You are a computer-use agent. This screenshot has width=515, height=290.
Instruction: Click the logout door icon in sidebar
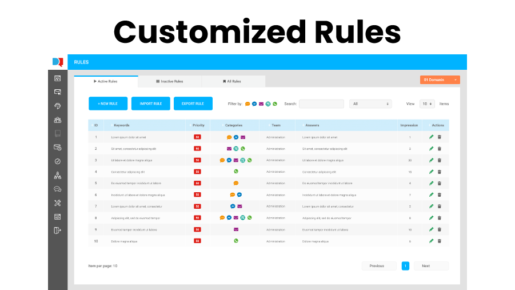57,230
